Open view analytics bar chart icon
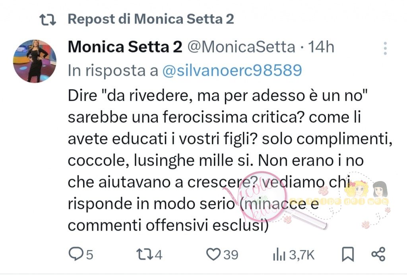The width and height of the screenshot is (407, 275). pos(279,255)
